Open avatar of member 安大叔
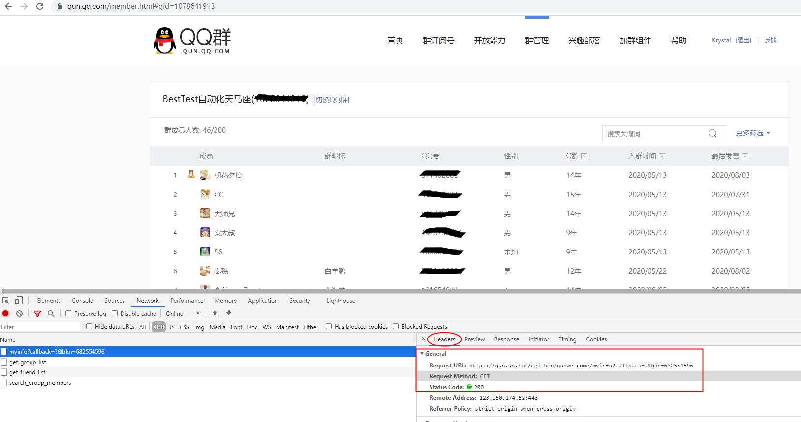The height and width of the screenshot is (422, 801). pyautogui.click(x=205, y=232)
